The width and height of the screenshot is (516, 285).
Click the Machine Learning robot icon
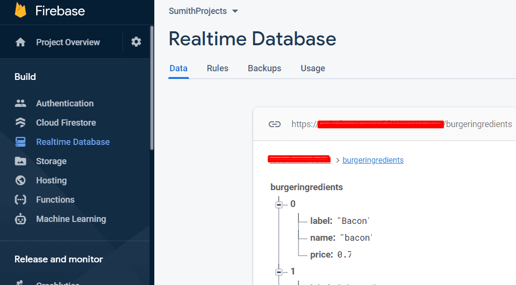click(x=20, y=219)
